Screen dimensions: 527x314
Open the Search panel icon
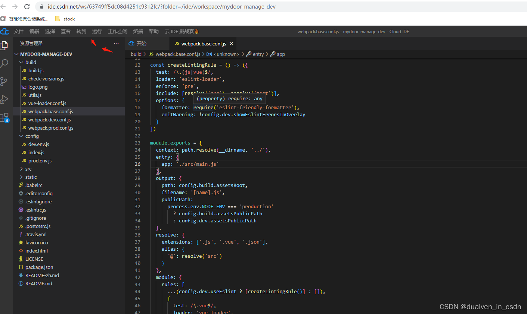click(5, 63)
